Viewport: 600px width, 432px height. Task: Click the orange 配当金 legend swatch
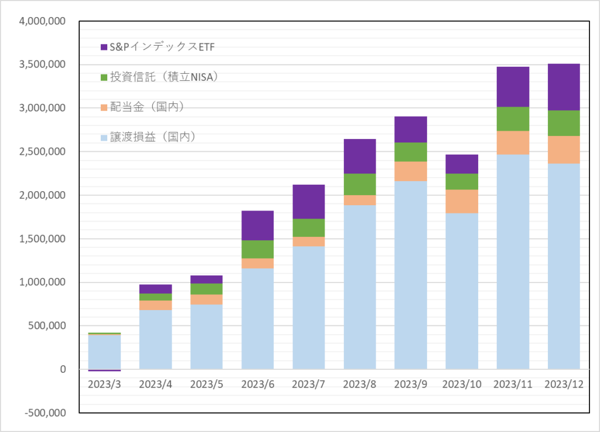point(104,107)
